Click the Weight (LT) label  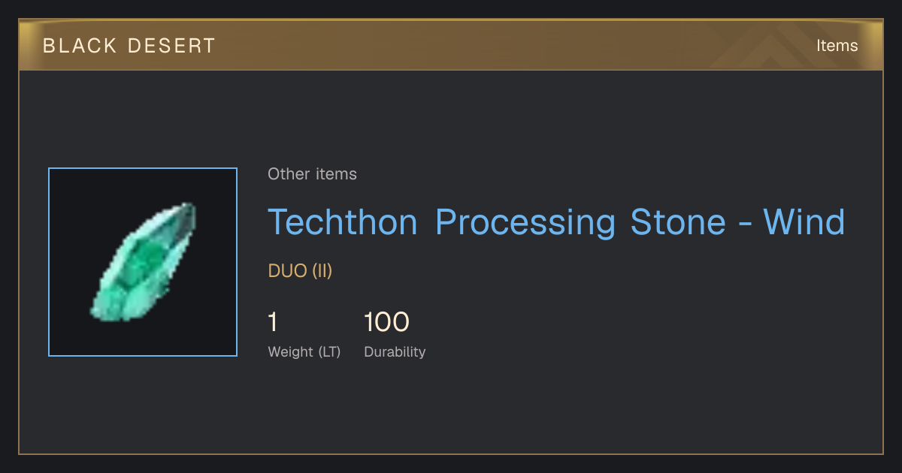click(x=304, y=351)
